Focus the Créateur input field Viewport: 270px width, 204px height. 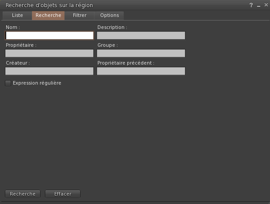[49, 71]
